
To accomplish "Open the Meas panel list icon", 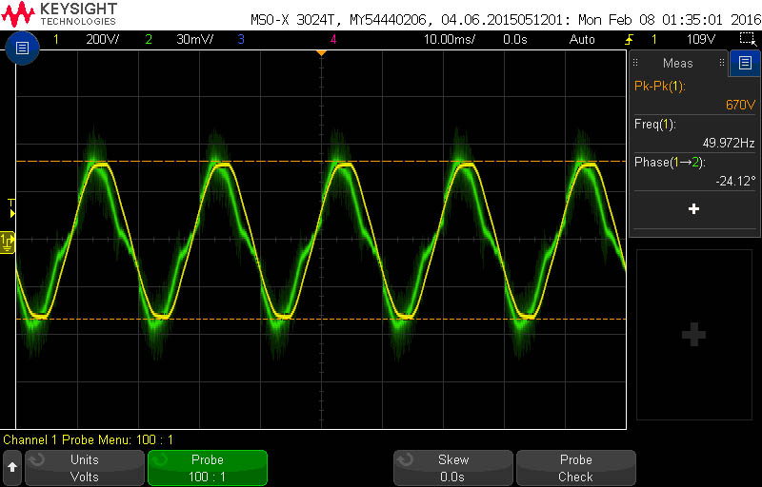I will click(x=745, y=63).
